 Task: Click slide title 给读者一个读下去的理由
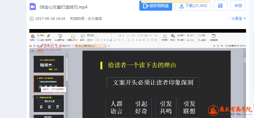point(142,65)
